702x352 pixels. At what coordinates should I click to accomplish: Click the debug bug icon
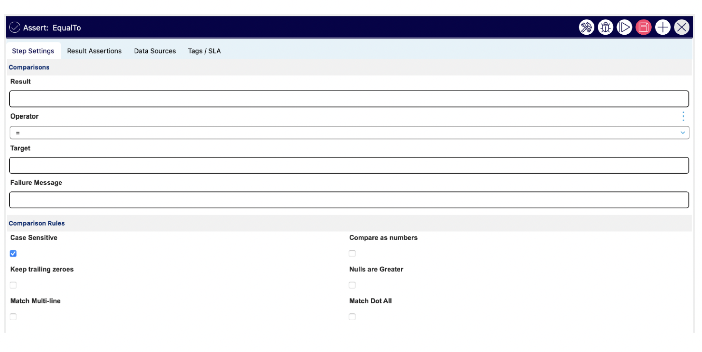[x=605, y=27]
